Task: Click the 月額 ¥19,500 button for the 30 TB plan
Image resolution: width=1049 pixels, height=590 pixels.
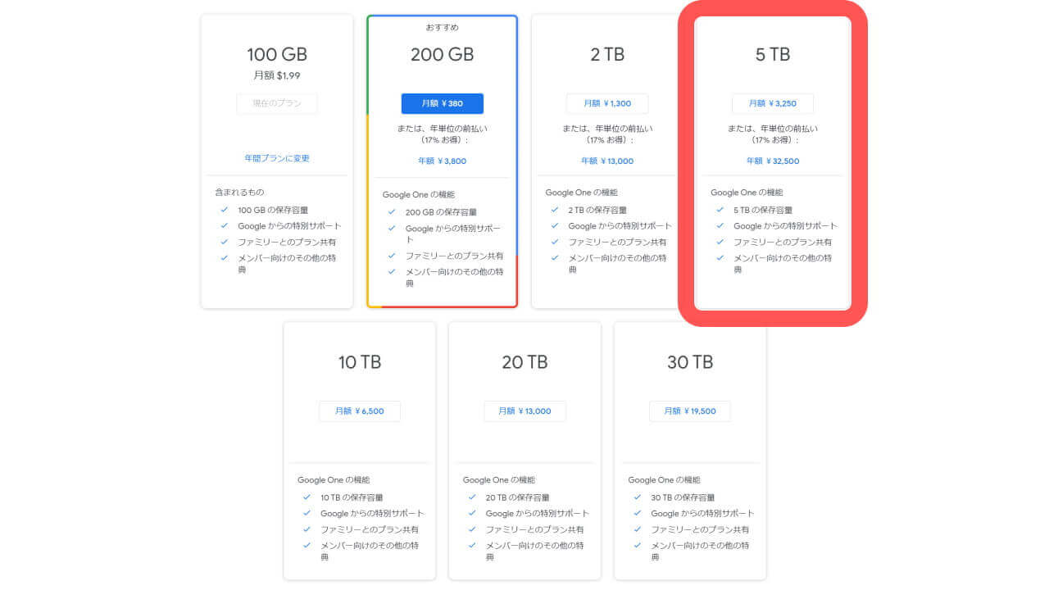Action: click(690, 411)
